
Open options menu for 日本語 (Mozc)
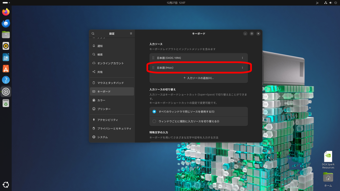(x=242, y=68)
